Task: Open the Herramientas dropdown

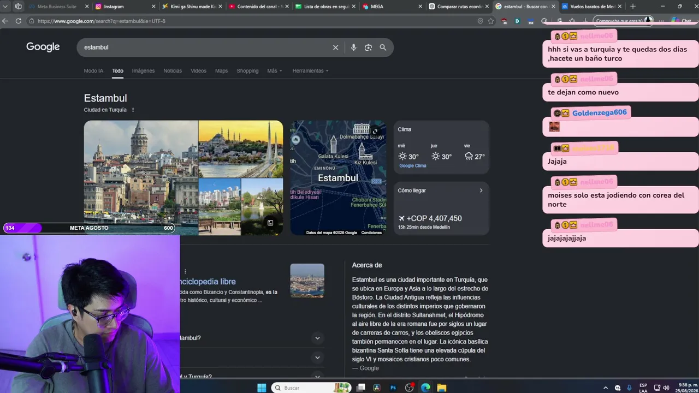Action: [311, 70]
